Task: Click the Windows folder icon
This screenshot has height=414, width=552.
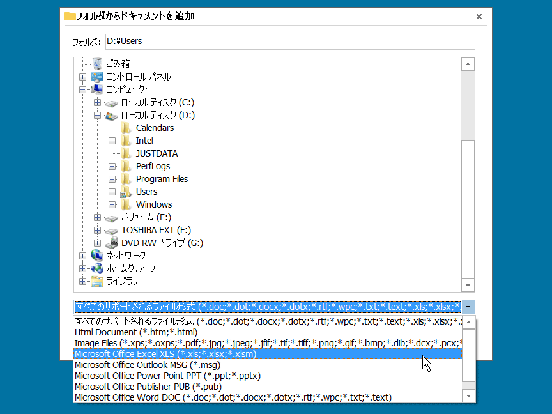Action: point(126,204)
